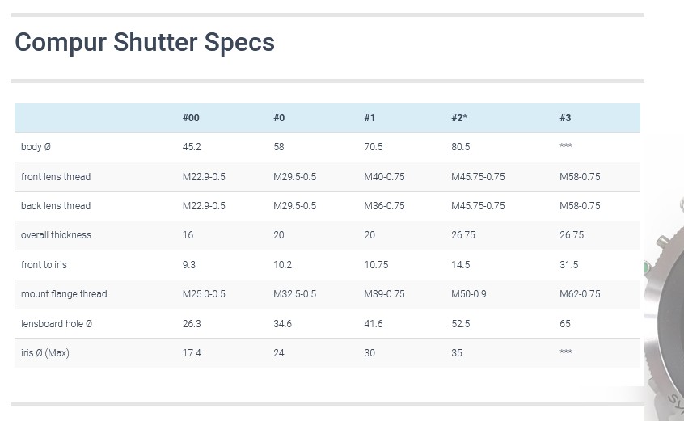Click the lensboard hole Ø row label

[x=57, y=324]
